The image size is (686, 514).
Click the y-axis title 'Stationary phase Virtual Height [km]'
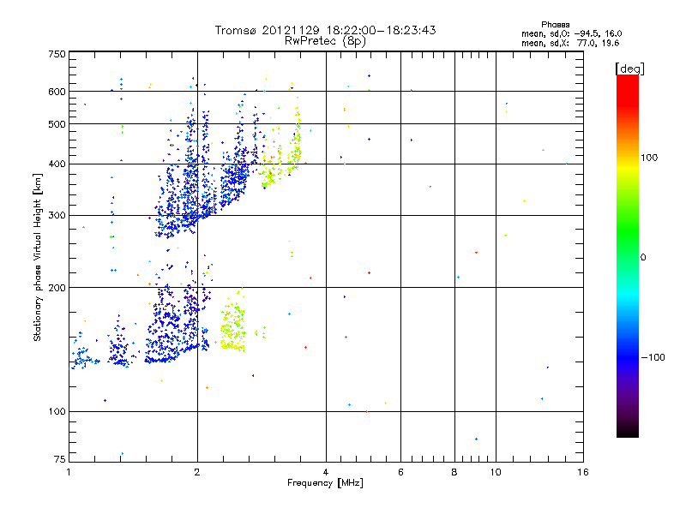tap(37, 257)
